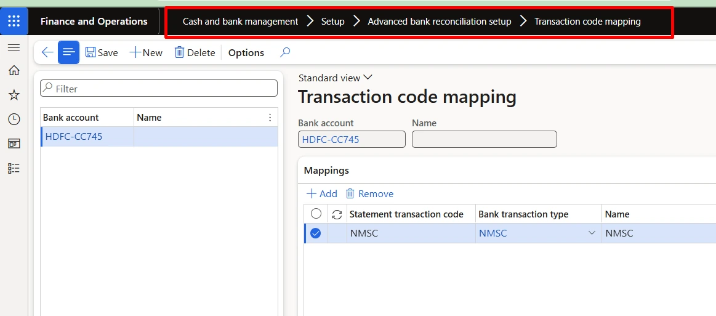716x316 pixels.
Task: Remove the selected mapping
Action: 369,193
